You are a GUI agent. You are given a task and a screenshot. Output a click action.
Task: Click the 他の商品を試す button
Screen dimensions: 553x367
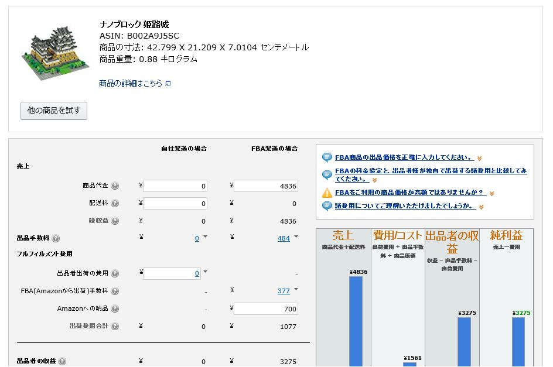[54, 111]
